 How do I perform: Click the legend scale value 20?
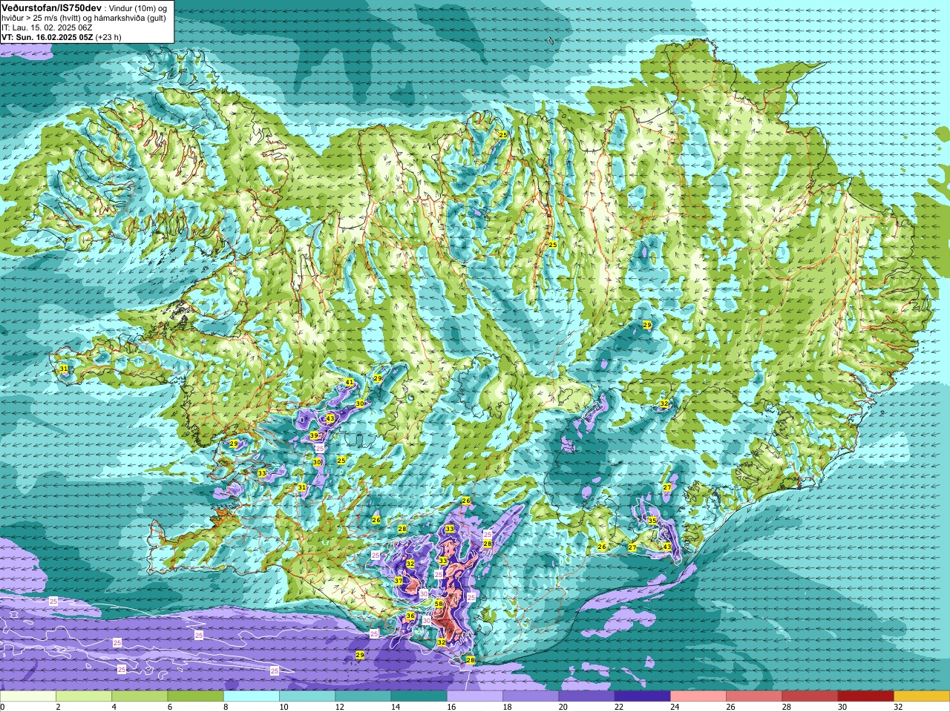(563, 708)
